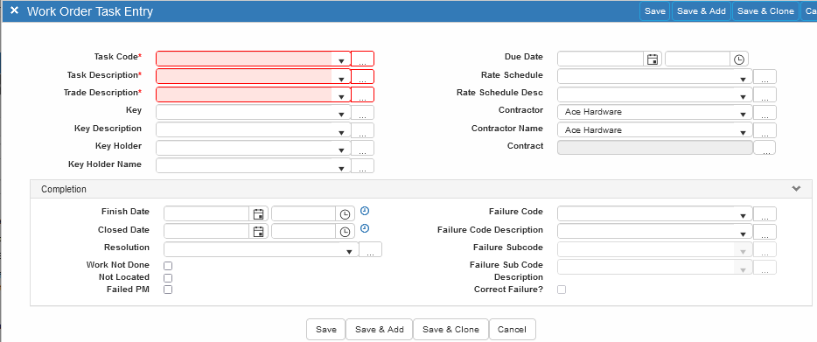This screenshot has width=817, height=342.
Task: Click the Finish Date date input field
Action: pos(207,213)
